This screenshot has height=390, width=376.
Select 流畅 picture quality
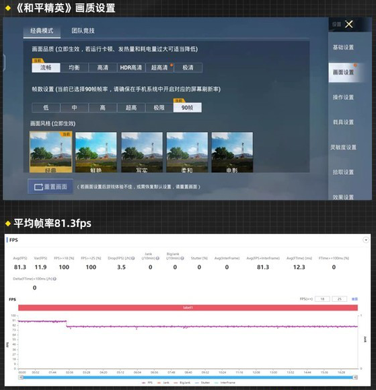pyautogui.click(x=46, y=67)
